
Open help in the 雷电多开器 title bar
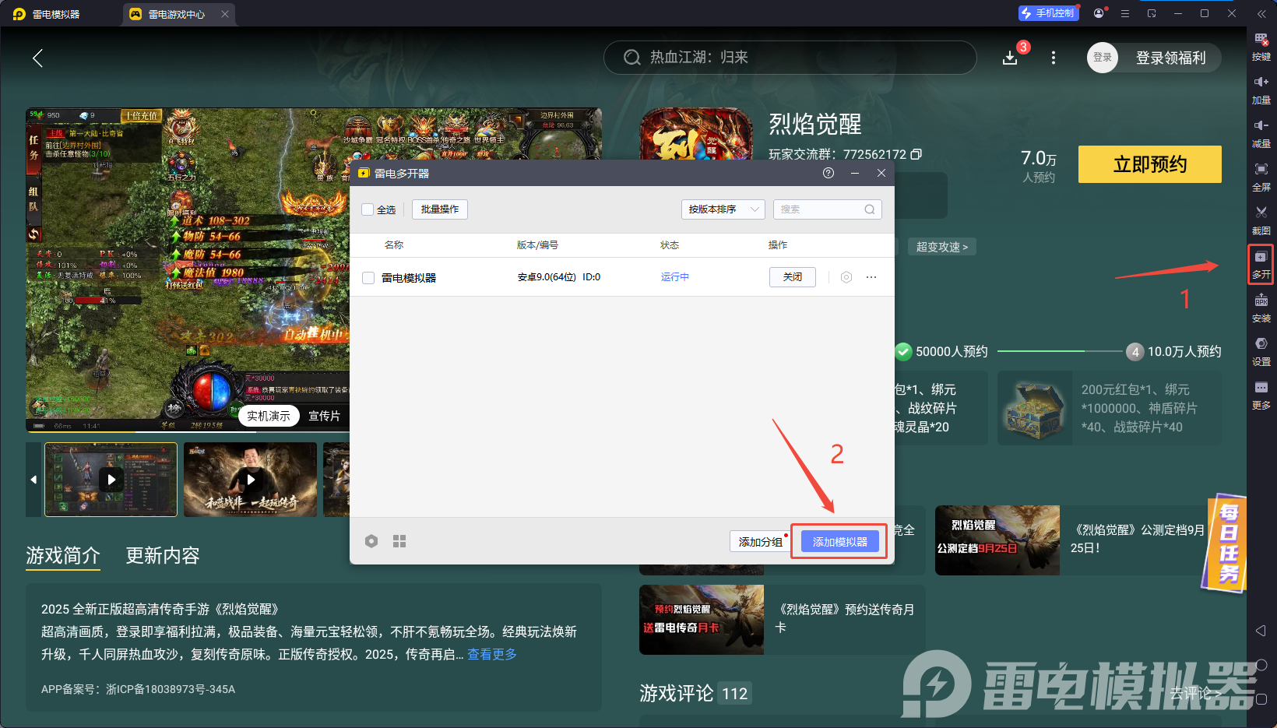pos(828,173)
